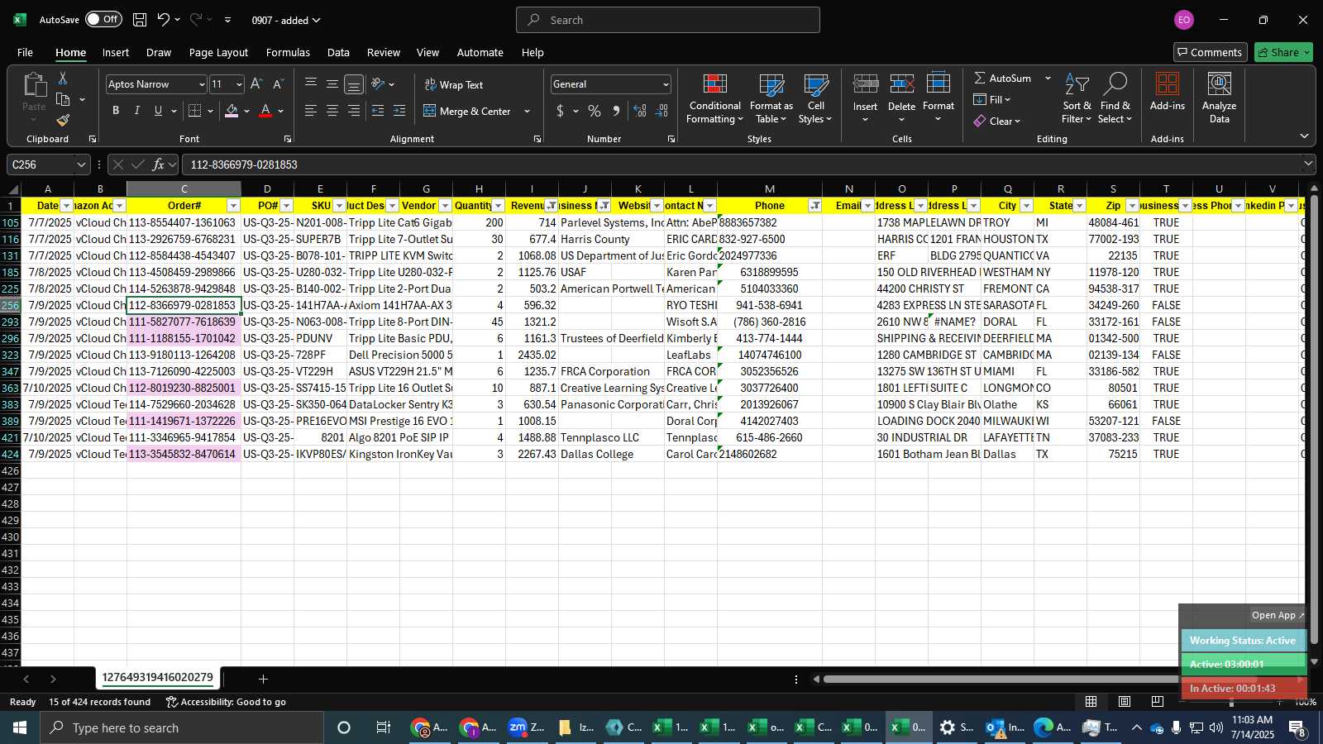Toggle Top Align vertical alignment
The image size is (1323, 744).
click(x=311, y=84)
